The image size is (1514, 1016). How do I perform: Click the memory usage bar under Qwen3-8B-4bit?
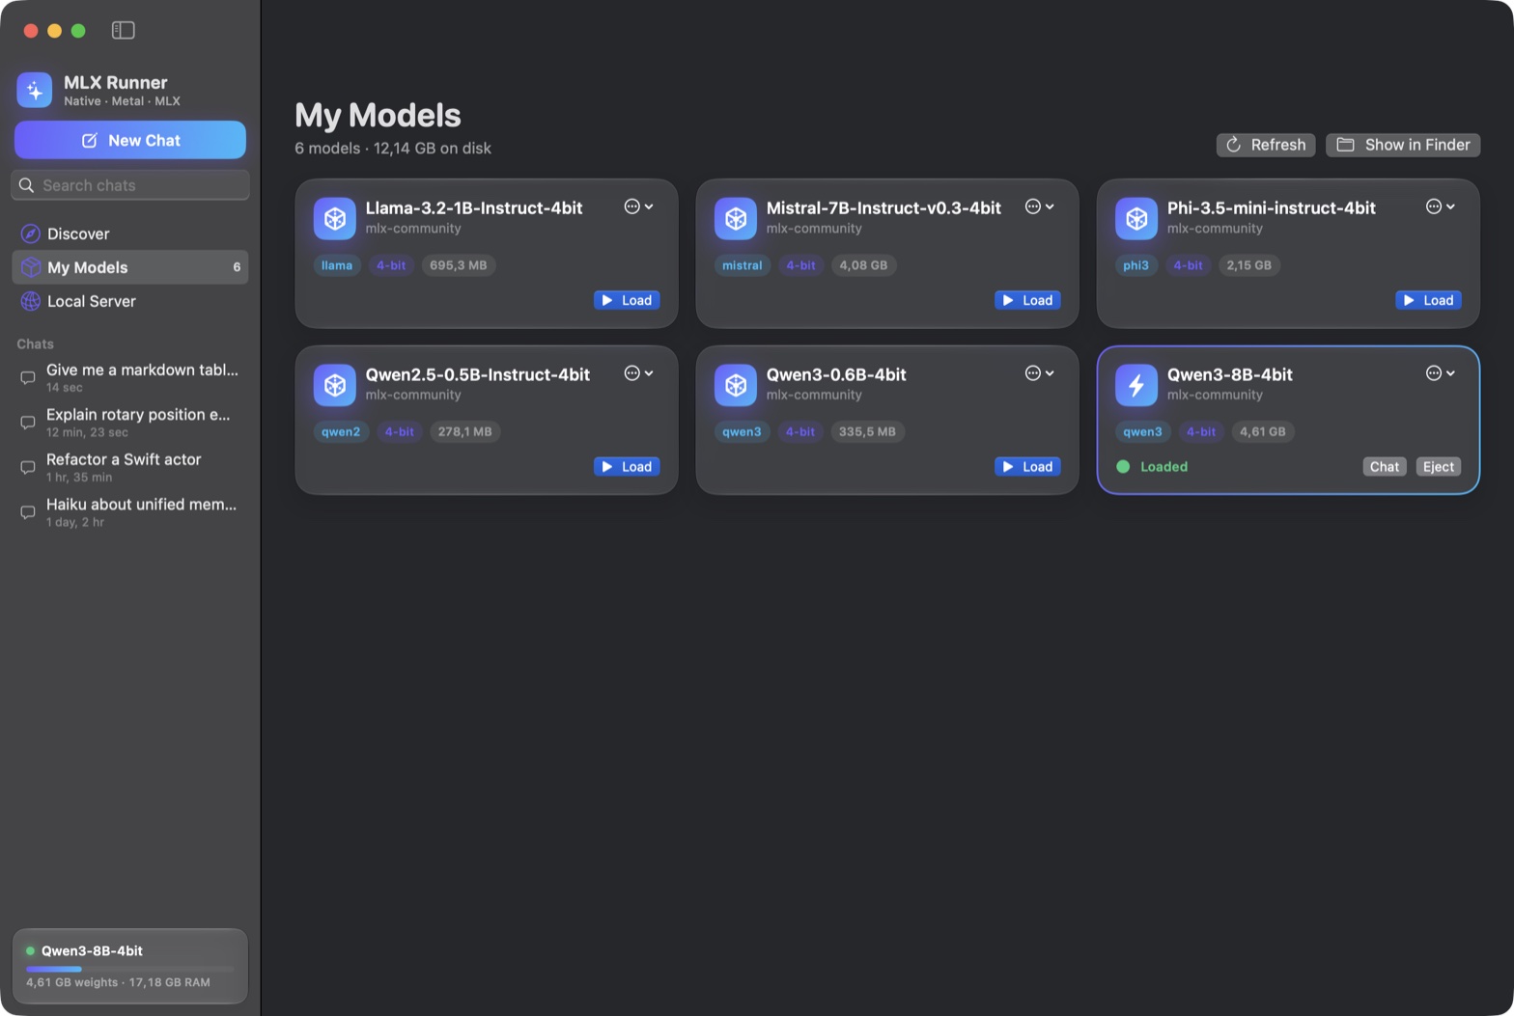130,969
